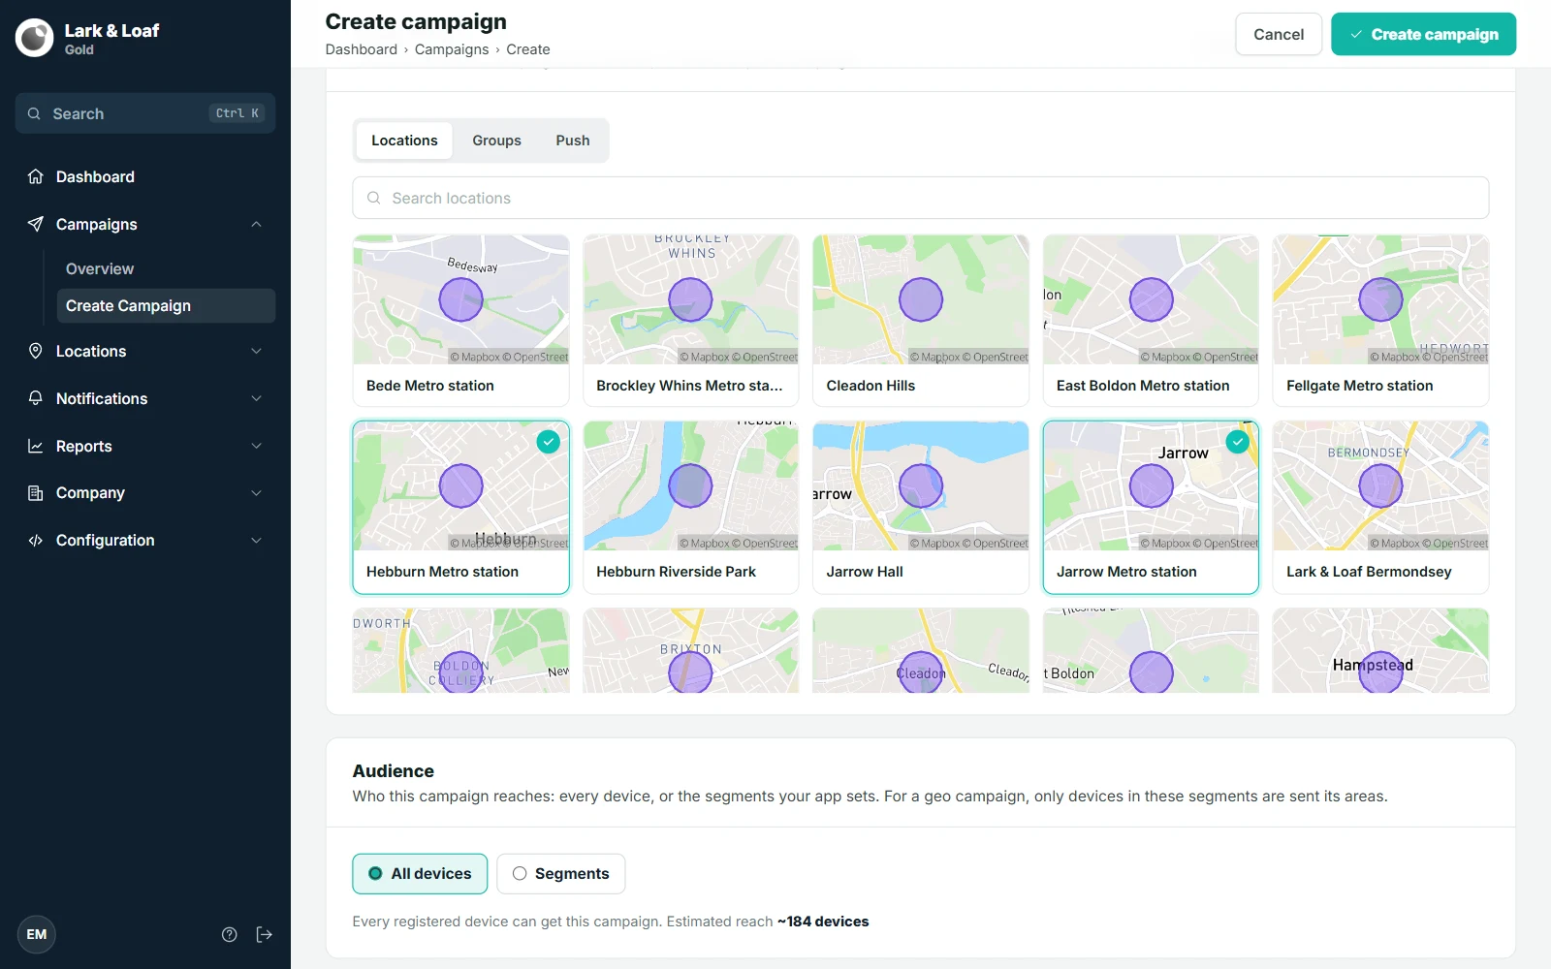Open Create Campaign in sidebar
The width and height of the screenshot is (1551, 969).
pyautogui.click(x=166, y=305)
